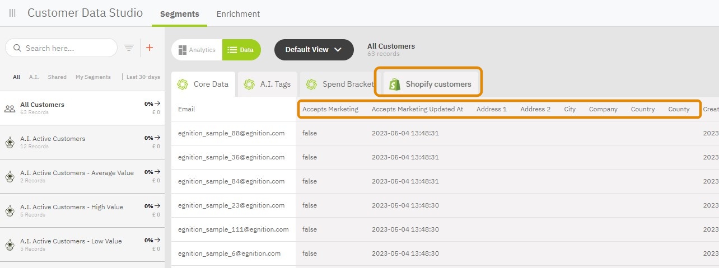Click the Company column header

point(603,109)
